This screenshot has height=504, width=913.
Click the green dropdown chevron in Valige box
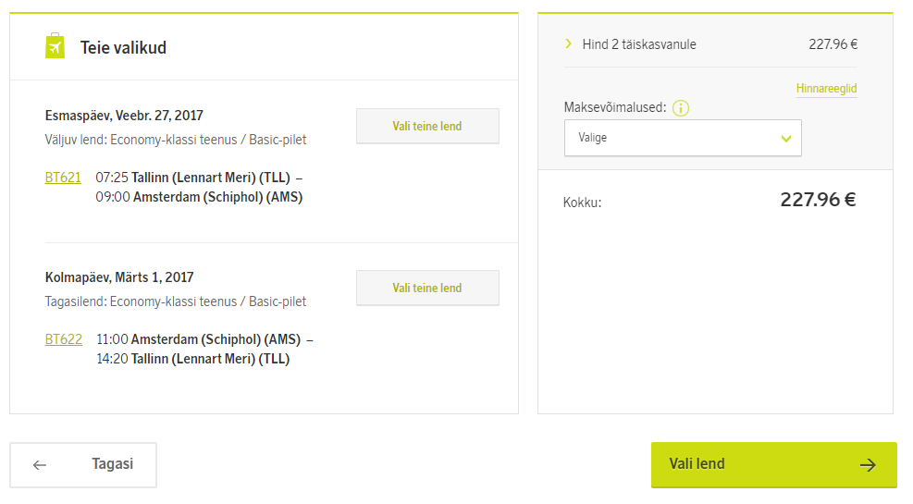[x=786, y=139]
